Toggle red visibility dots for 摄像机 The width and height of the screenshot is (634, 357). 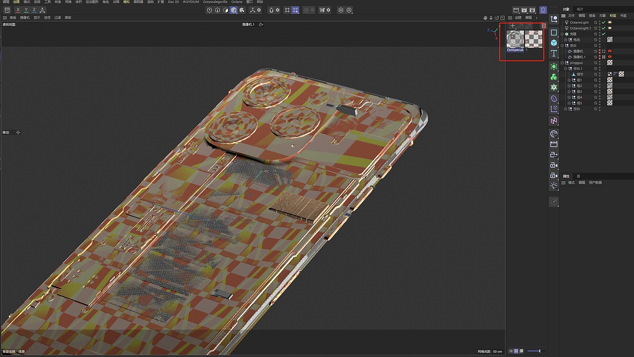coord(600,51)
